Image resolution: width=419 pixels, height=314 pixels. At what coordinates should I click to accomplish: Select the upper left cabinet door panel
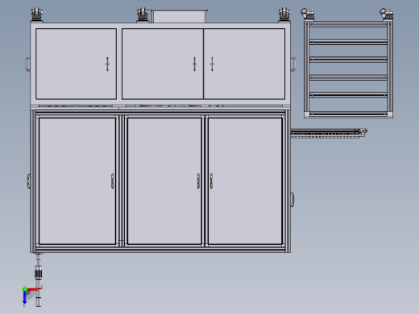click(x=76, y=64)
